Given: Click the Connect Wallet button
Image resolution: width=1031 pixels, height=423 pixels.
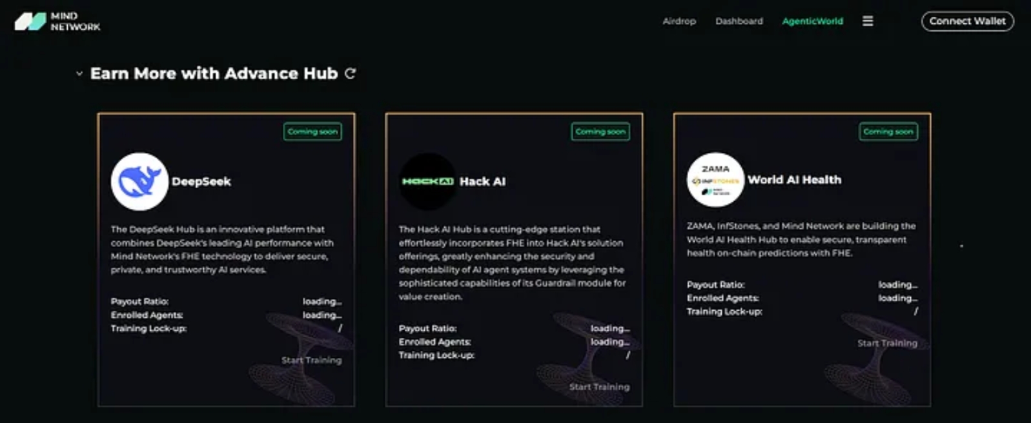Looking at the screenshot, I should click(x=967, y=21).
